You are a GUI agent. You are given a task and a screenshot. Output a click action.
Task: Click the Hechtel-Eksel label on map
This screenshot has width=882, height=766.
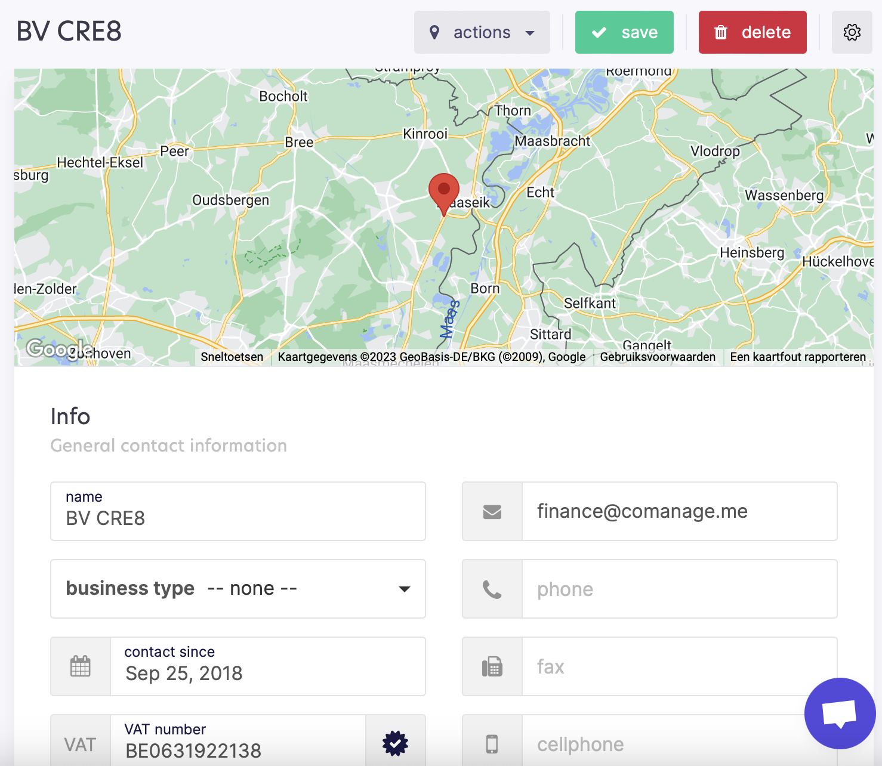click(100, 162)
